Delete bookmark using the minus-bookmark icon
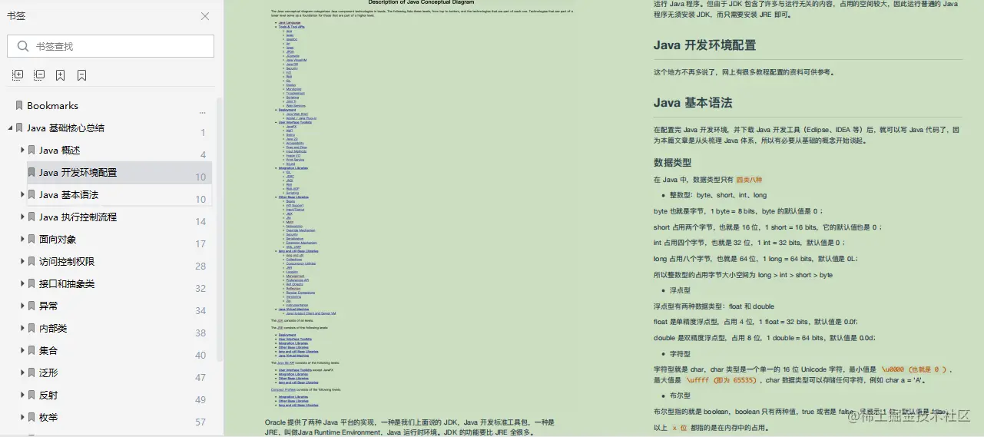 coord(81,75)
